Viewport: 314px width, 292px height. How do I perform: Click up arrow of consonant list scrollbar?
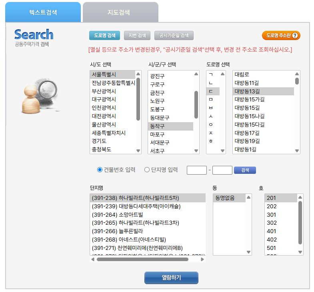coord(222,74)
